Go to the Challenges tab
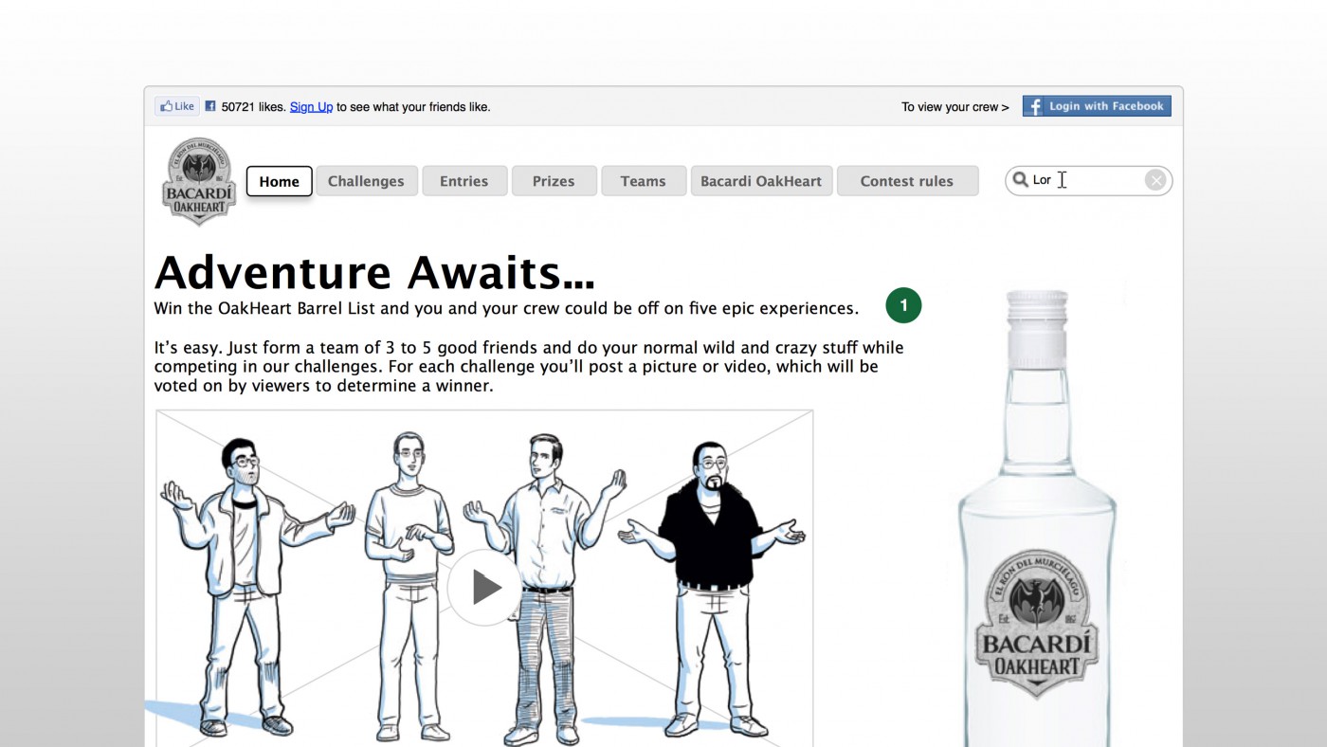The height and width of the screenshot is (747, 1327). [x=366, y=181]
